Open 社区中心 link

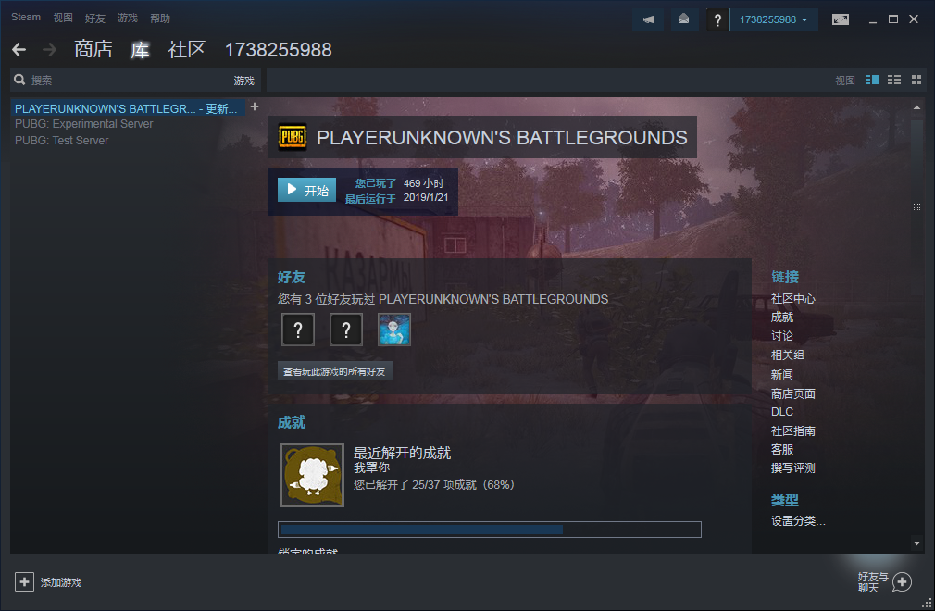click(792, 299)
